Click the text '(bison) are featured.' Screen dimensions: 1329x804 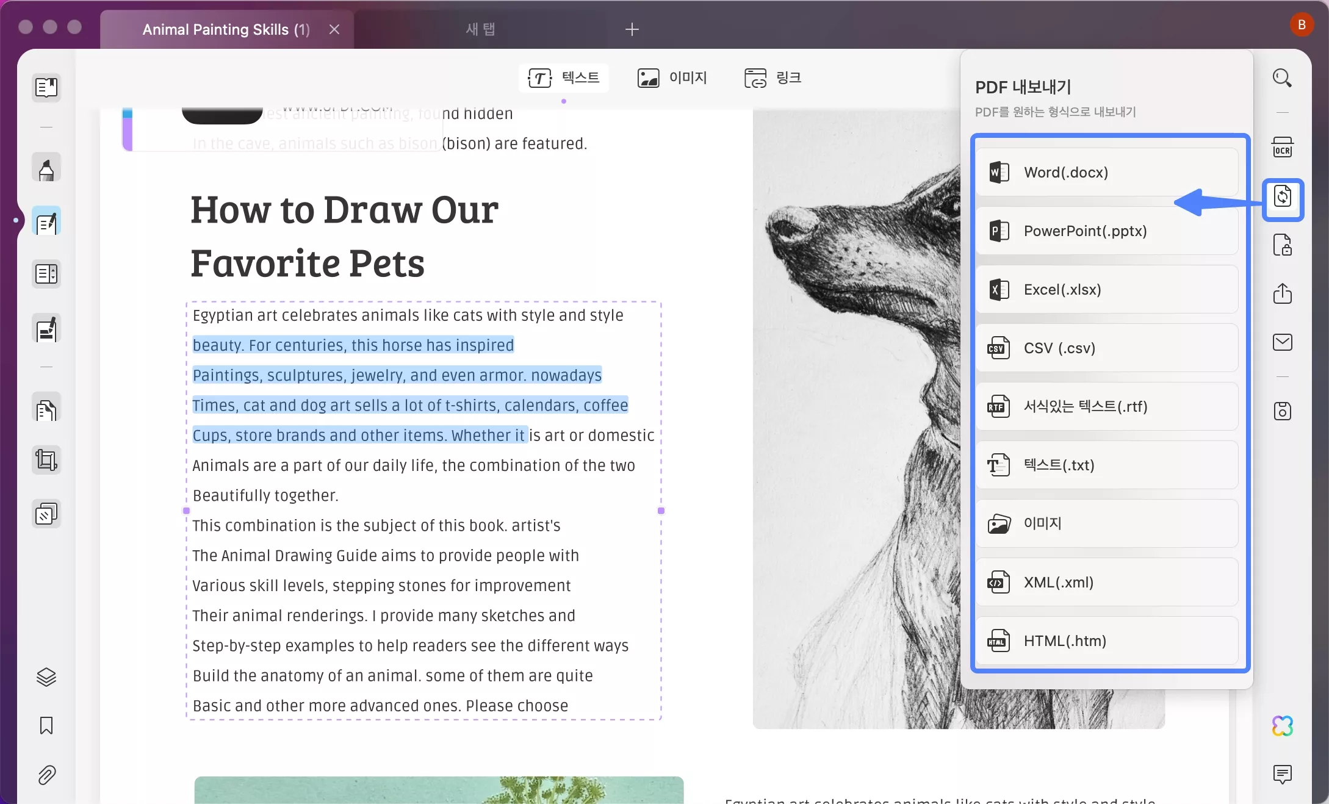coord(514,144)
